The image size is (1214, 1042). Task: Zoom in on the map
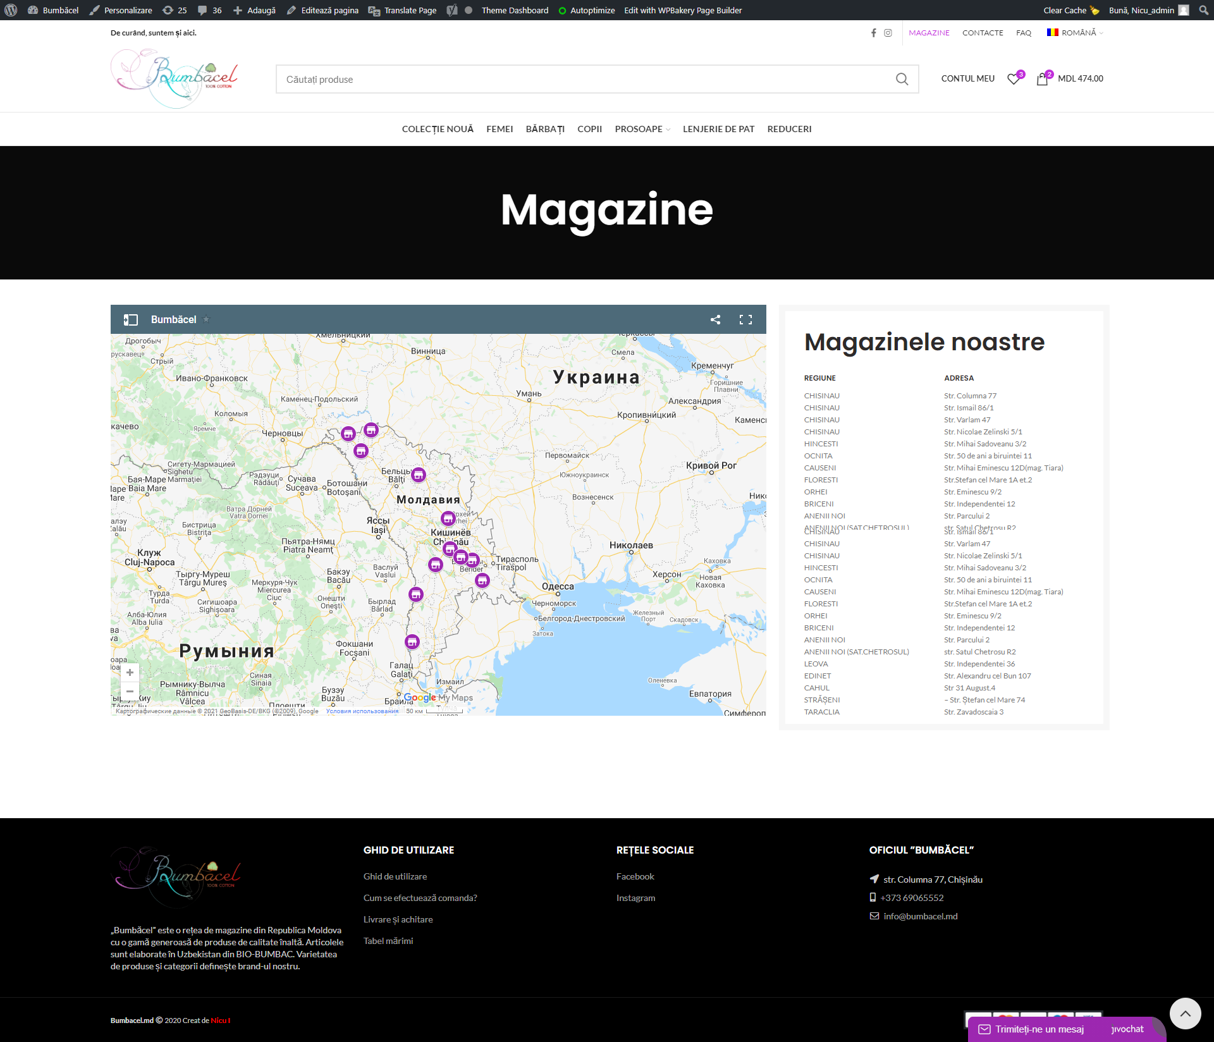(x=130, y=673)
